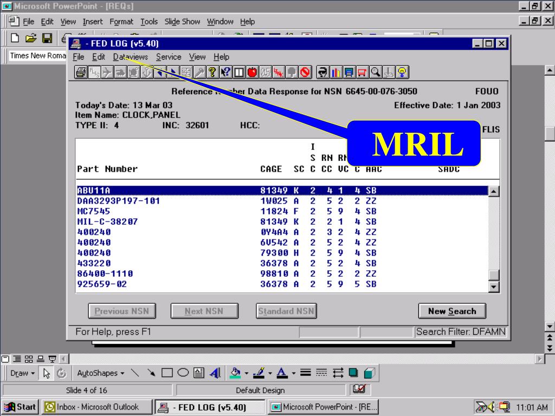
Task: Click the Start button on taskbar
Action: [20, 407]
